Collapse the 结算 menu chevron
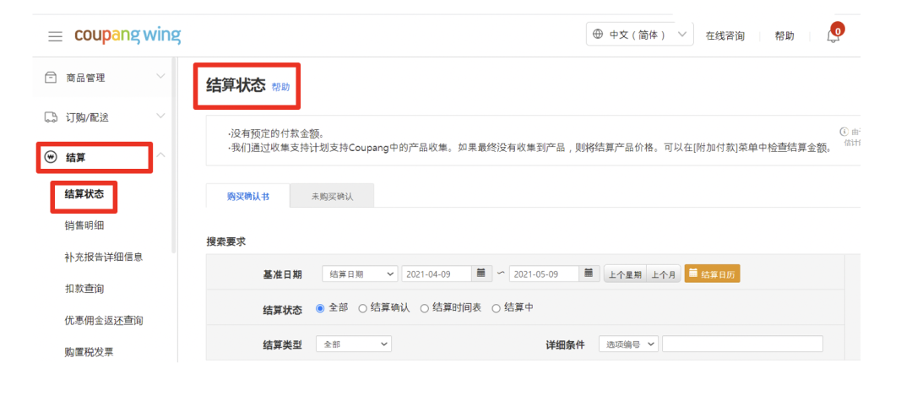Screen dimensions: 912x412 tap(161, 155)
